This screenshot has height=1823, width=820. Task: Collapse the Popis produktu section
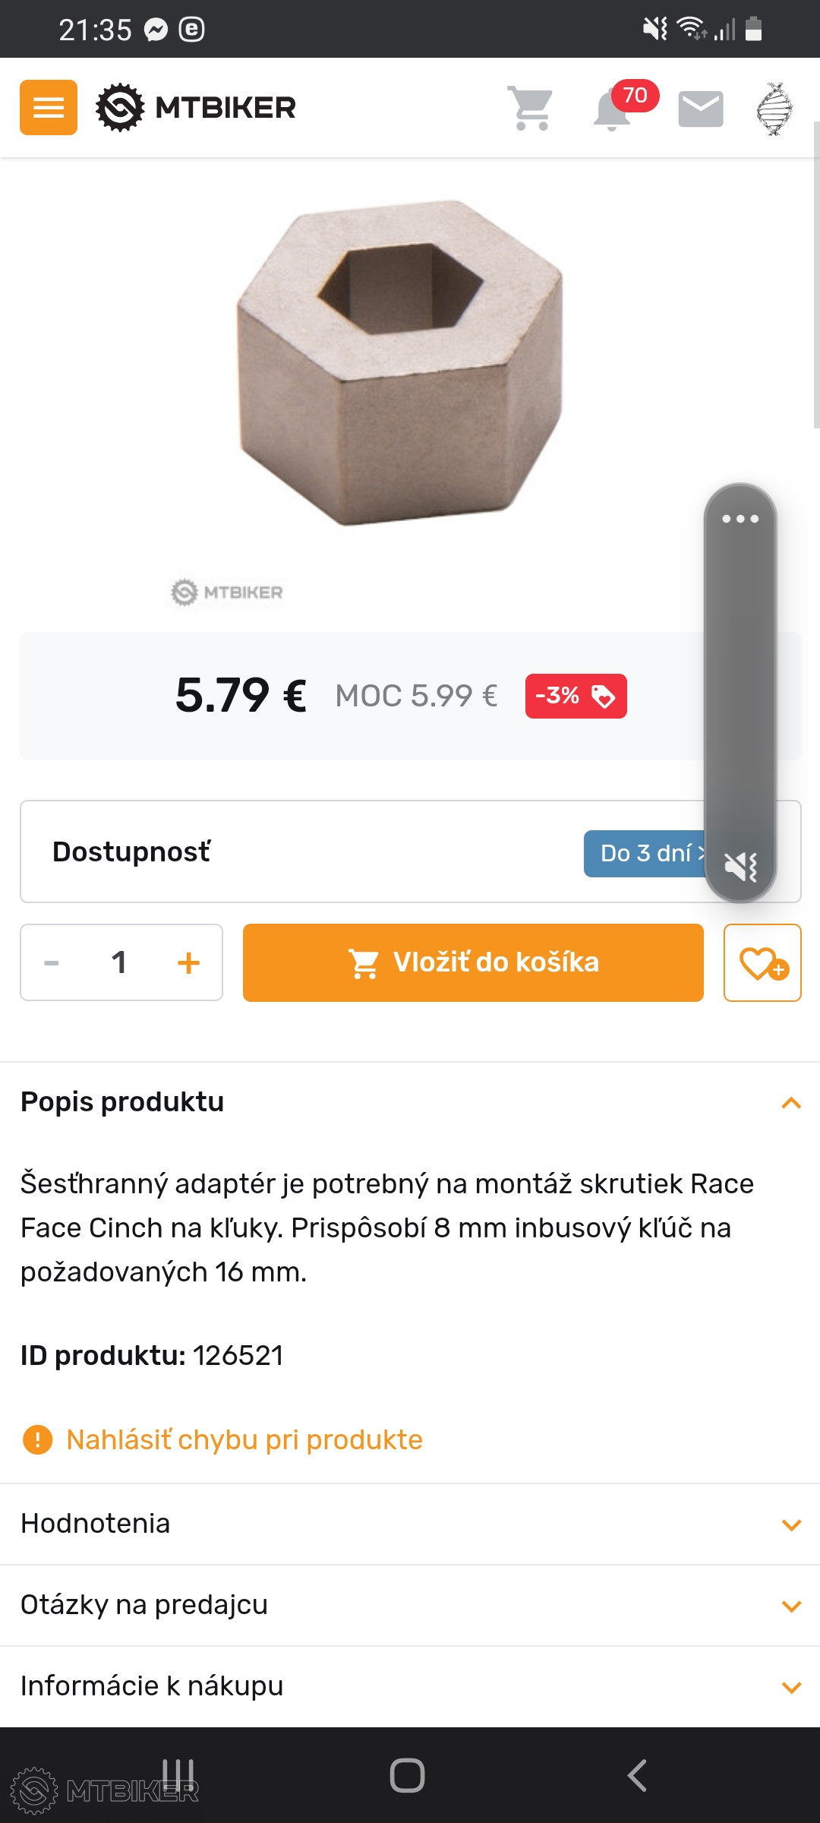click(791, 1103)
